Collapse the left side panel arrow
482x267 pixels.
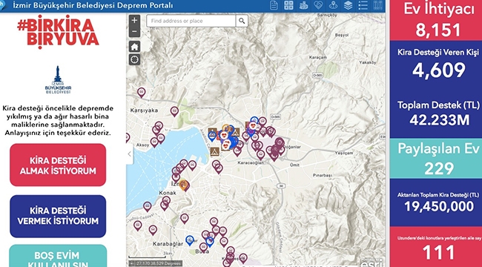pyautogui.click(x=130, y=154)
